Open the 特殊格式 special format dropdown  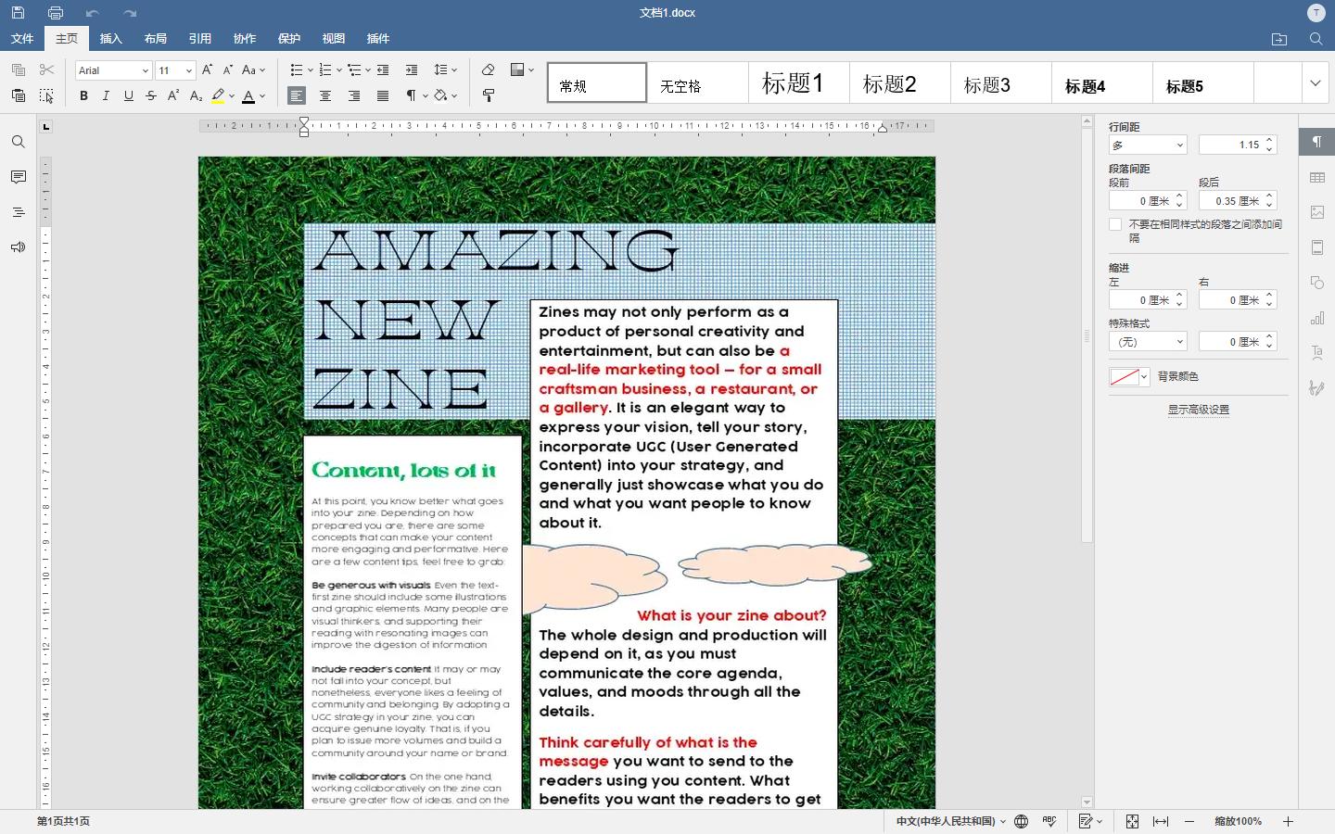[x=1148, y=341]
